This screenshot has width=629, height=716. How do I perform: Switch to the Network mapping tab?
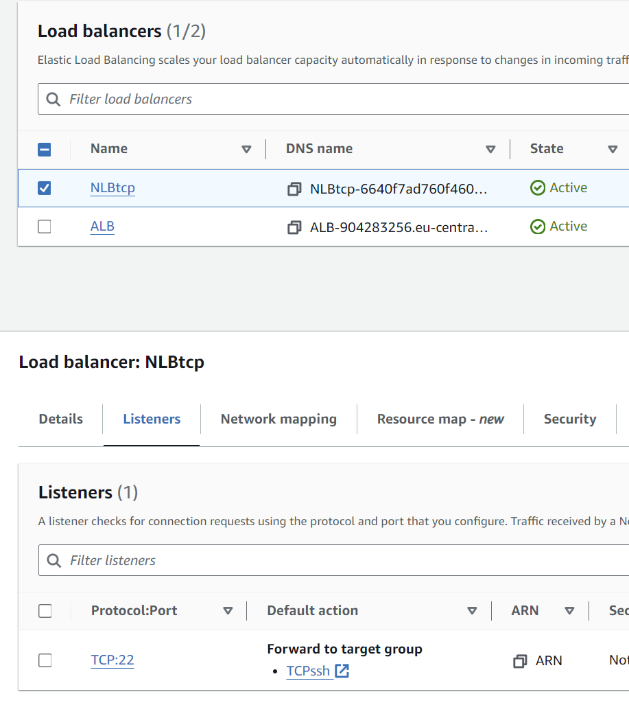coord(278,419)
